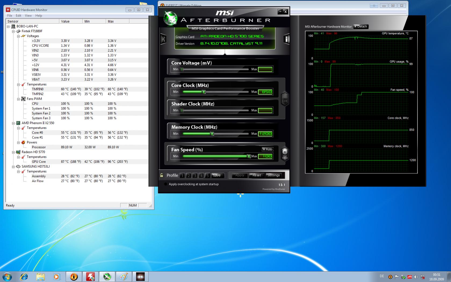Open the Action Center flag tray icon

pyautogui.click(x=397, y=277)
